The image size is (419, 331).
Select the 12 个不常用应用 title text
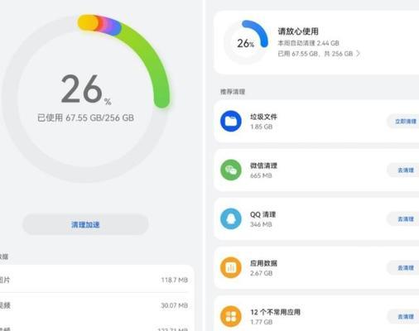(275, 312)
